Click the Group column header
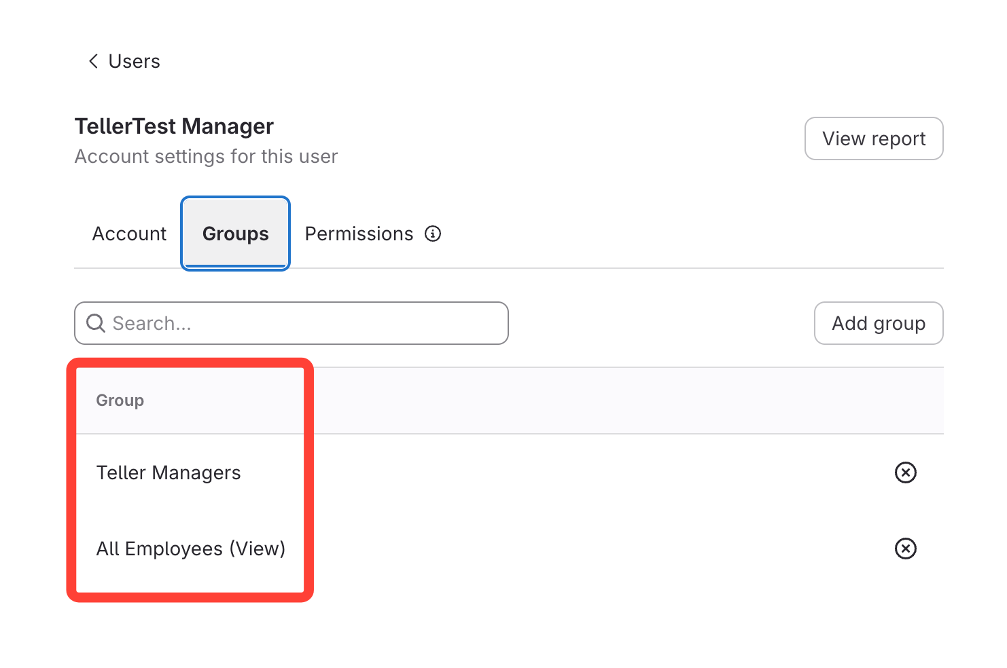The image size is (1007, 668). [120, 401]
